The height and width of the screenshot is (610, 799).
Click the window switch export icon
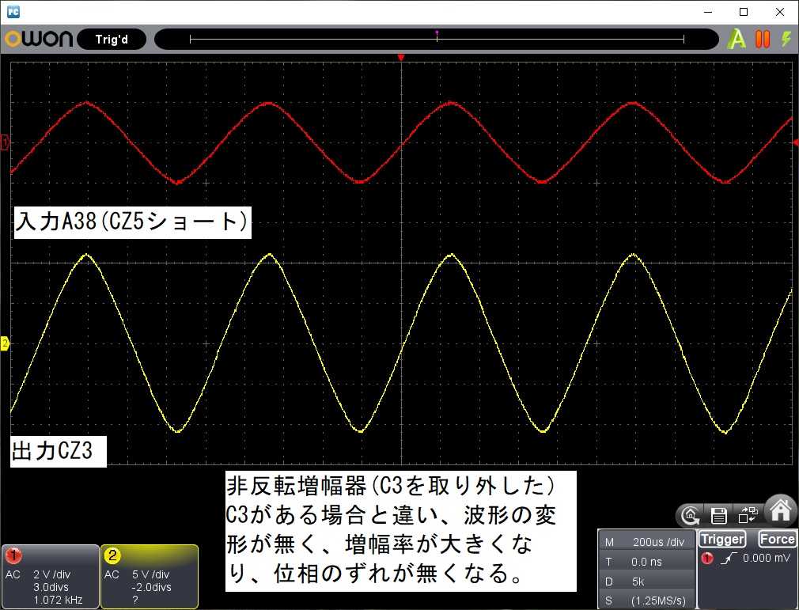(x=748, y=516)
